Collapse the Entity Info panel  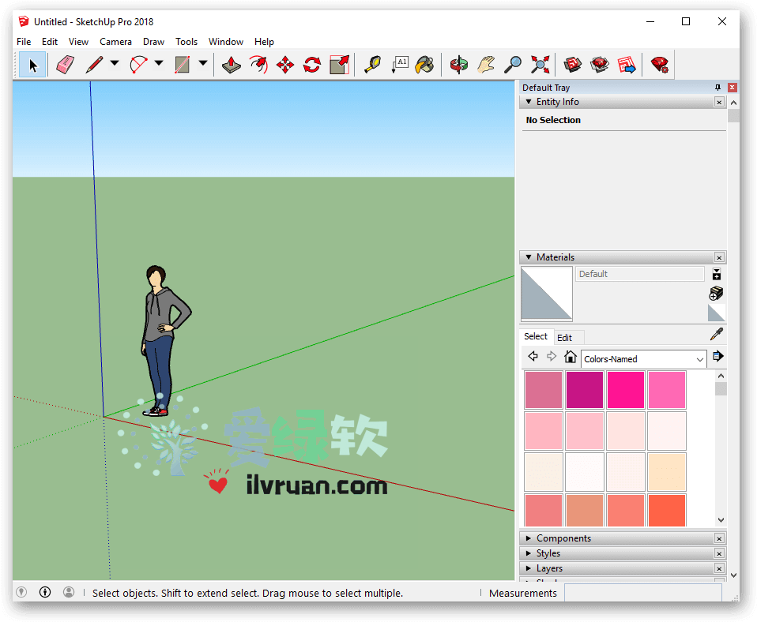[529, 102]
